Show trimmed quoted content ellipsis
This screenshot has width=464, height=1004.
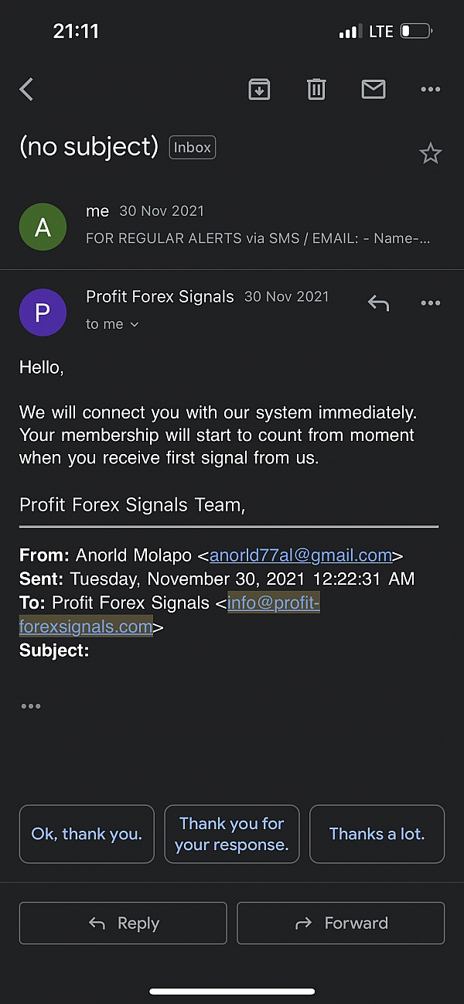pyautogui.click(x=31, y=706)
